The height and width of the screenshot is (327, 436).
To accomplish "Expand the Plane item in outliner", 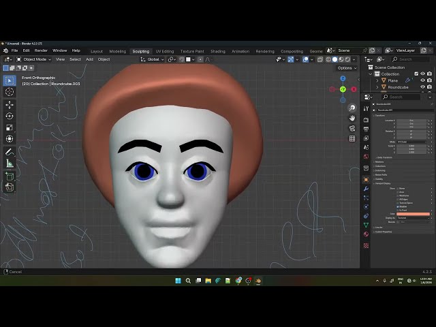I will point(377,80).
